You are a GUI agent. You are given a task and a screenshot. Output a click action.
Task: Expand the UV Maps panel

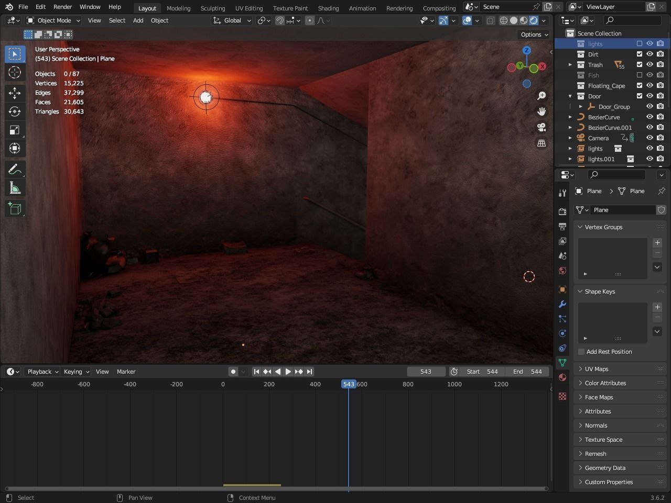(x=597, y=369)
